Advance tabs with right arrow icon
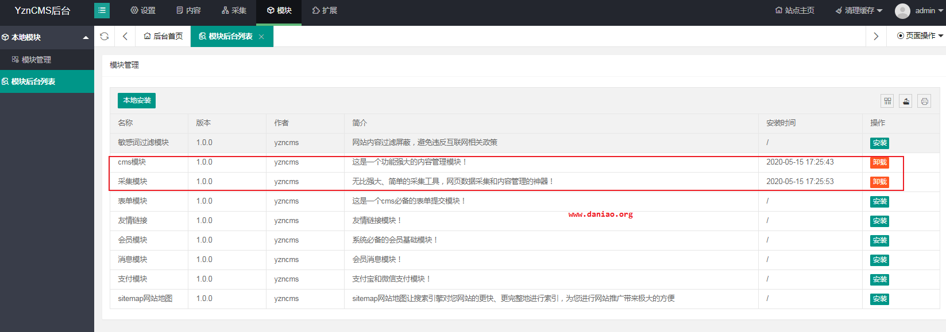946x332 pixels. point(876,36)
